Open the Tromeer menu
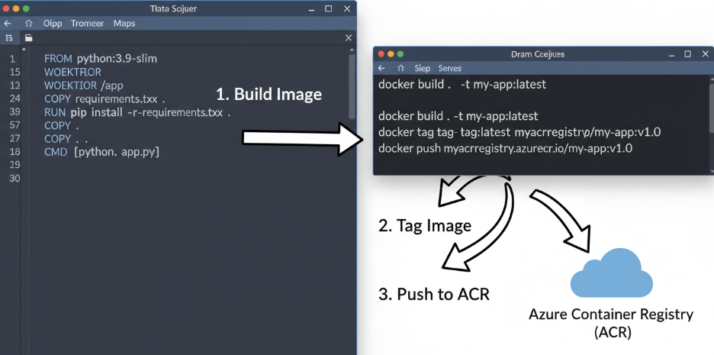The height and width of the screenshot is (355, 714). [x=87, y=24]
